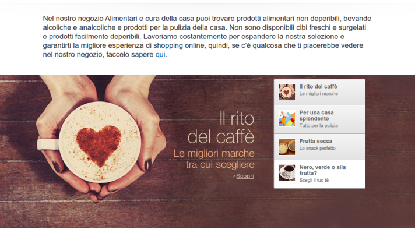Click 'Scegli il tuo tè' subtitle
This screenshot has width=415, height=233.
[x=314, y=181]
